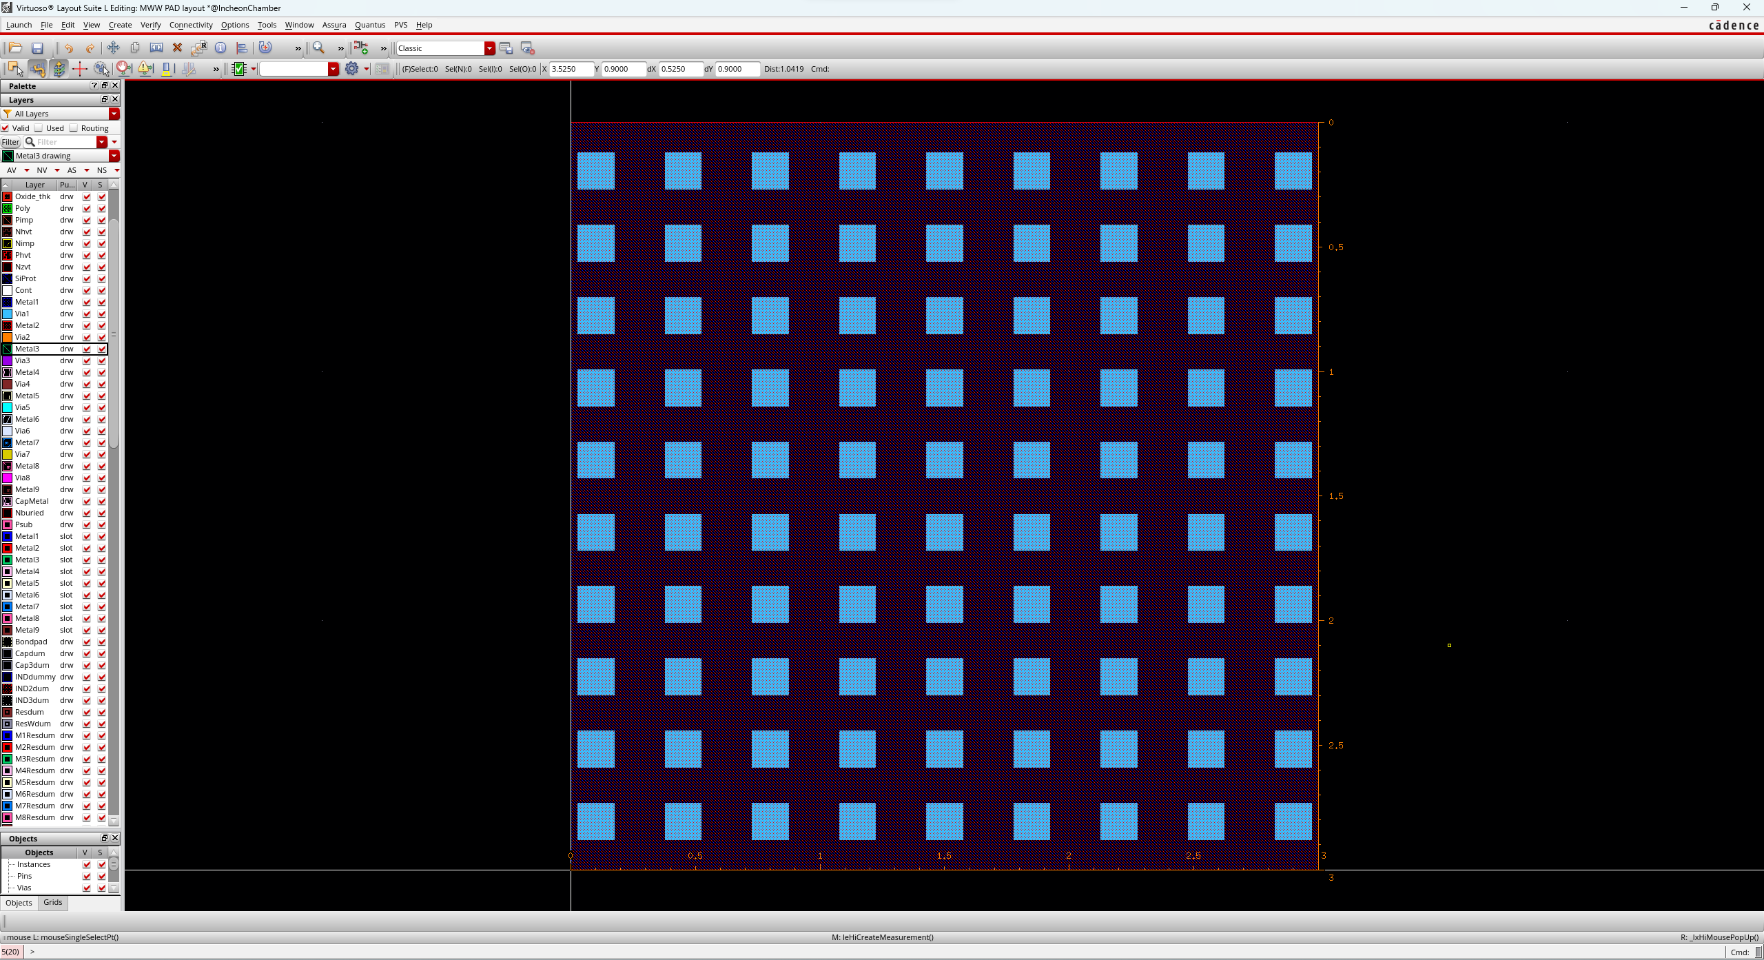Toggle the Used layers checkbox
Viewport: 1764px width, 960px height.
(x=39, y=128)
